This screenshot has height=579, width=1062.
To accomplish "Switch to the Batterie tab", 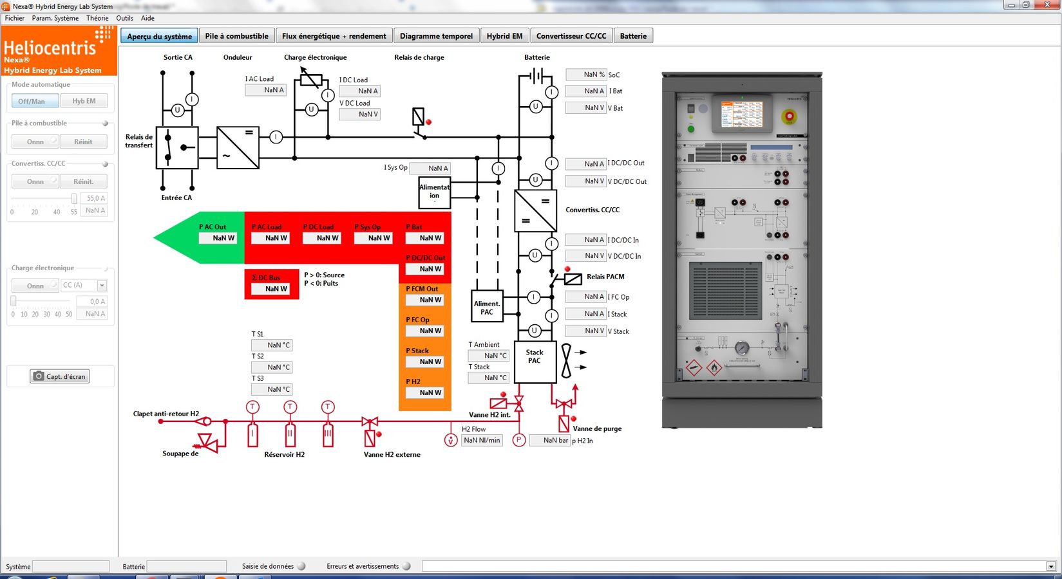I will click(633, 36).
